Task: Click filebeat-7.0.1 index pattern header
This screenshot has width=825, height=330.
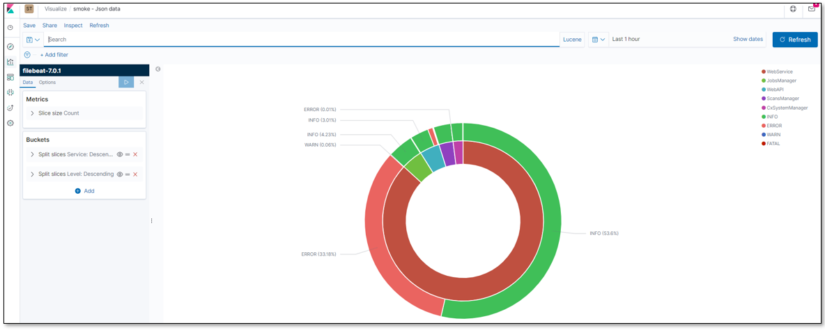Action: point(85,70)
